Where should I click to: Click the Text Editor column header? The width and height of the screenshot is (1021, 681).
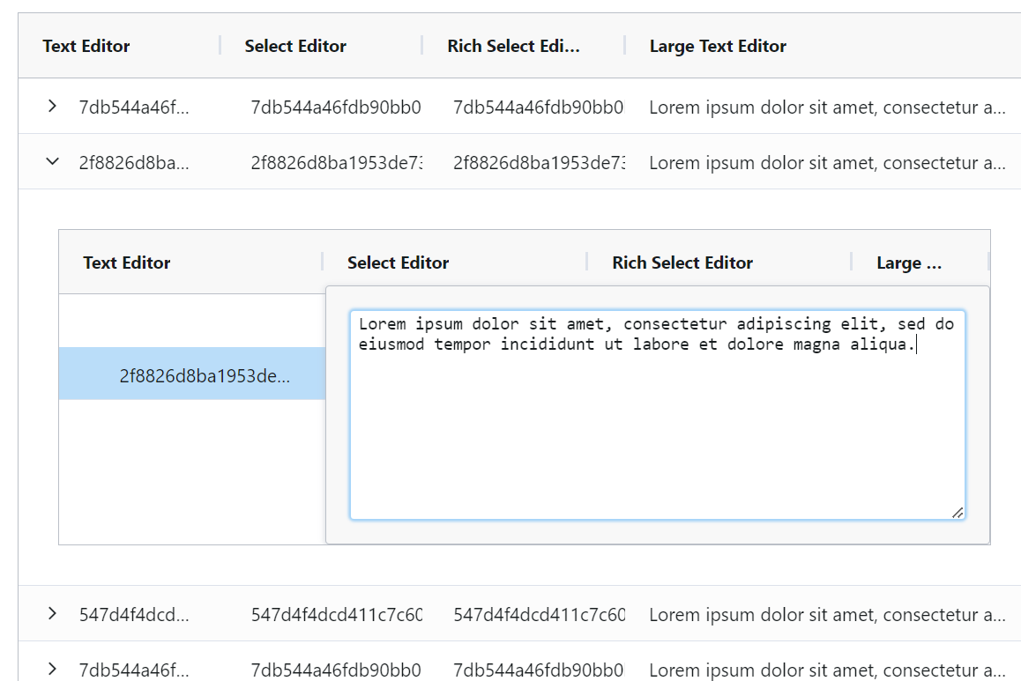tap(86, 46)
